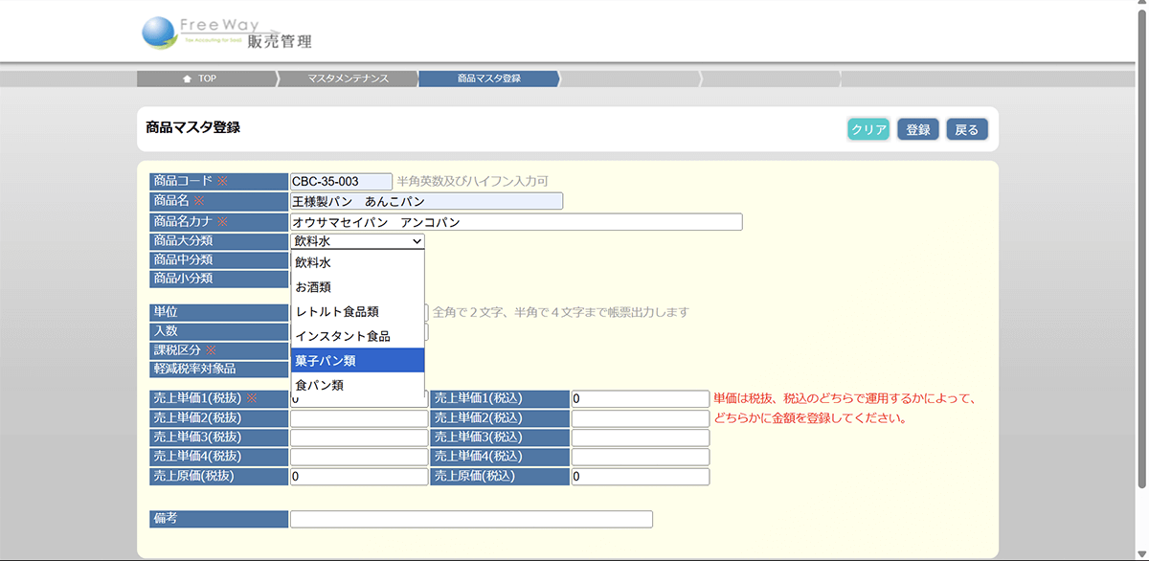The width and height of the screenshot is (1149, 561).
Task: Pick レトルト食品類 from the list
Action: [357, 311]
